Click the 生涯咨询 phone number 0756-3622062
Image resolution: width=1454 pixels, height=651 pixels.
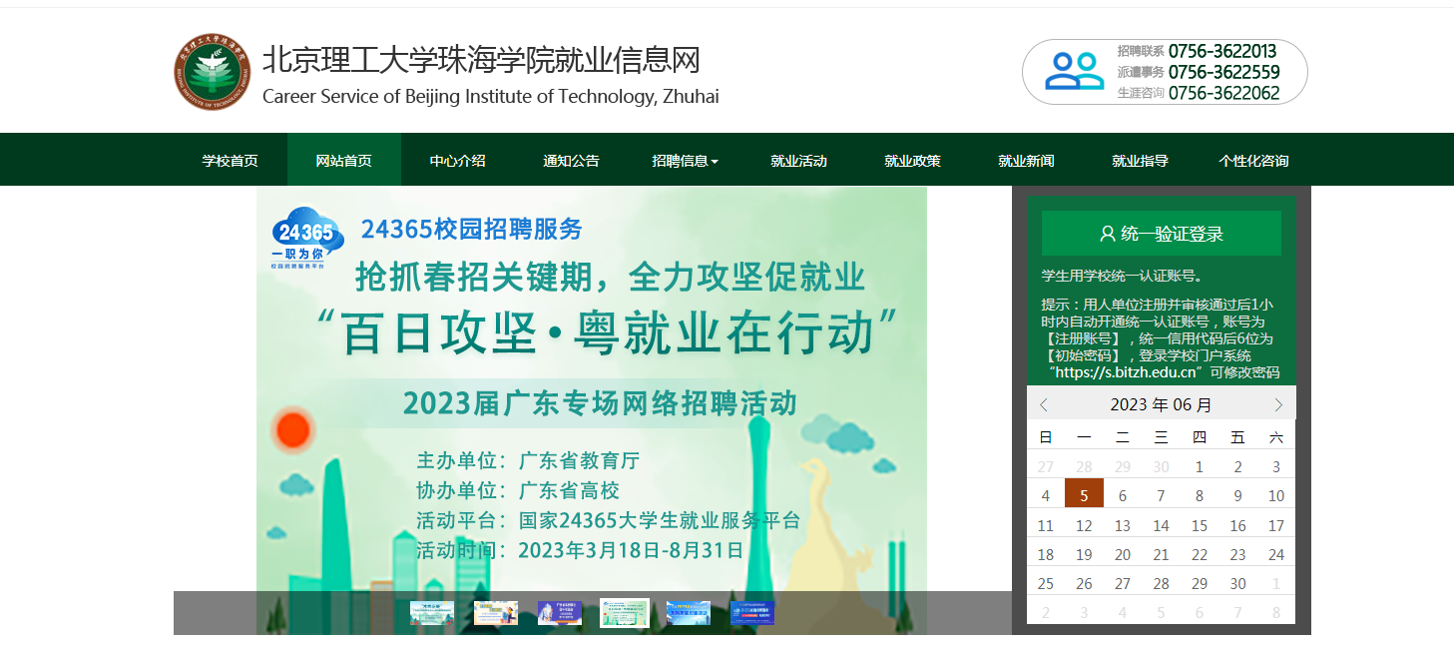[x=1224, y=93]
